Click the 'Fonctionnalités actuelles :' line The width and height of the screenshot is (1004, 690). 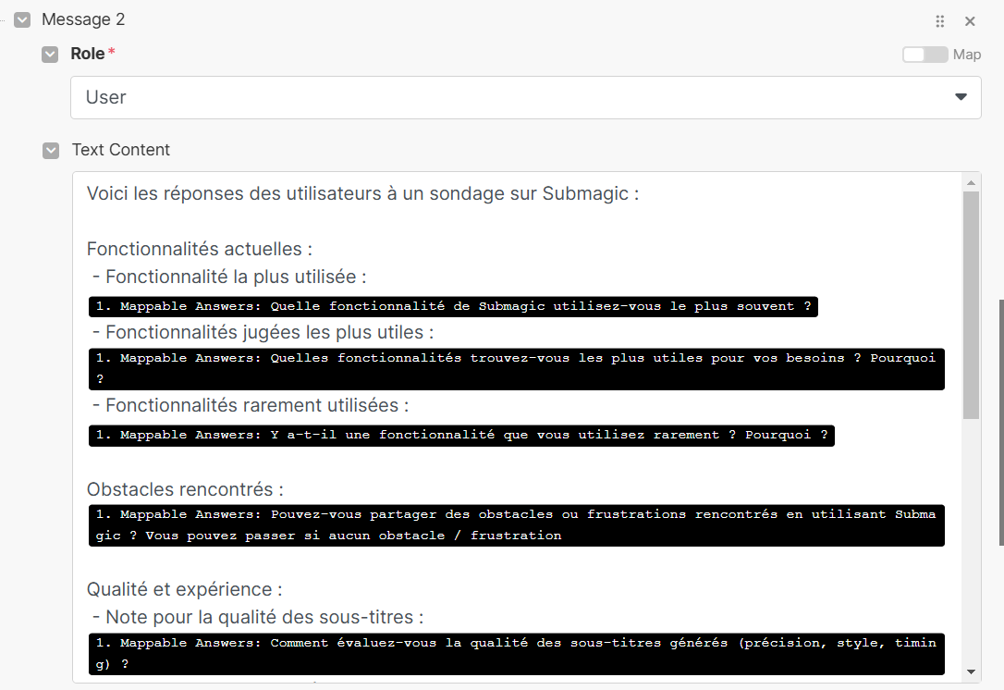200,249
